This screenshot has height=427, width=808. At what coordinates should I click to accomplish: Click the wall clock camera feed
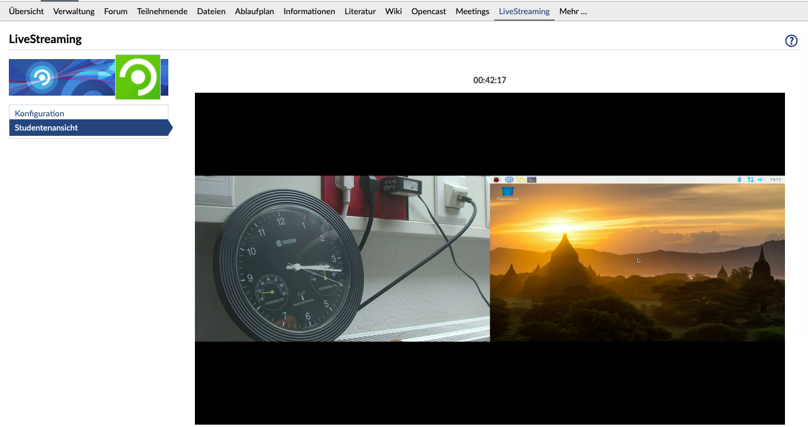click(342, 258)
